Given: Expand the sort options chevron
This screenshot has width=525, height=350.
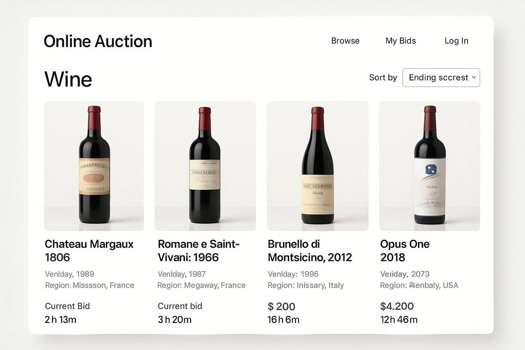Looking at the screenshot, I should (x=475, y=78).
